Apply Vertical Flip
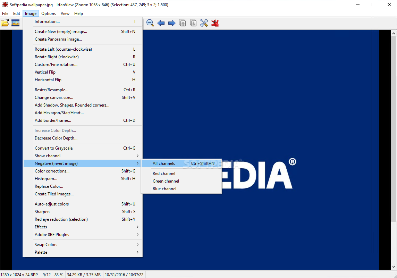 [x=83, y=72]
